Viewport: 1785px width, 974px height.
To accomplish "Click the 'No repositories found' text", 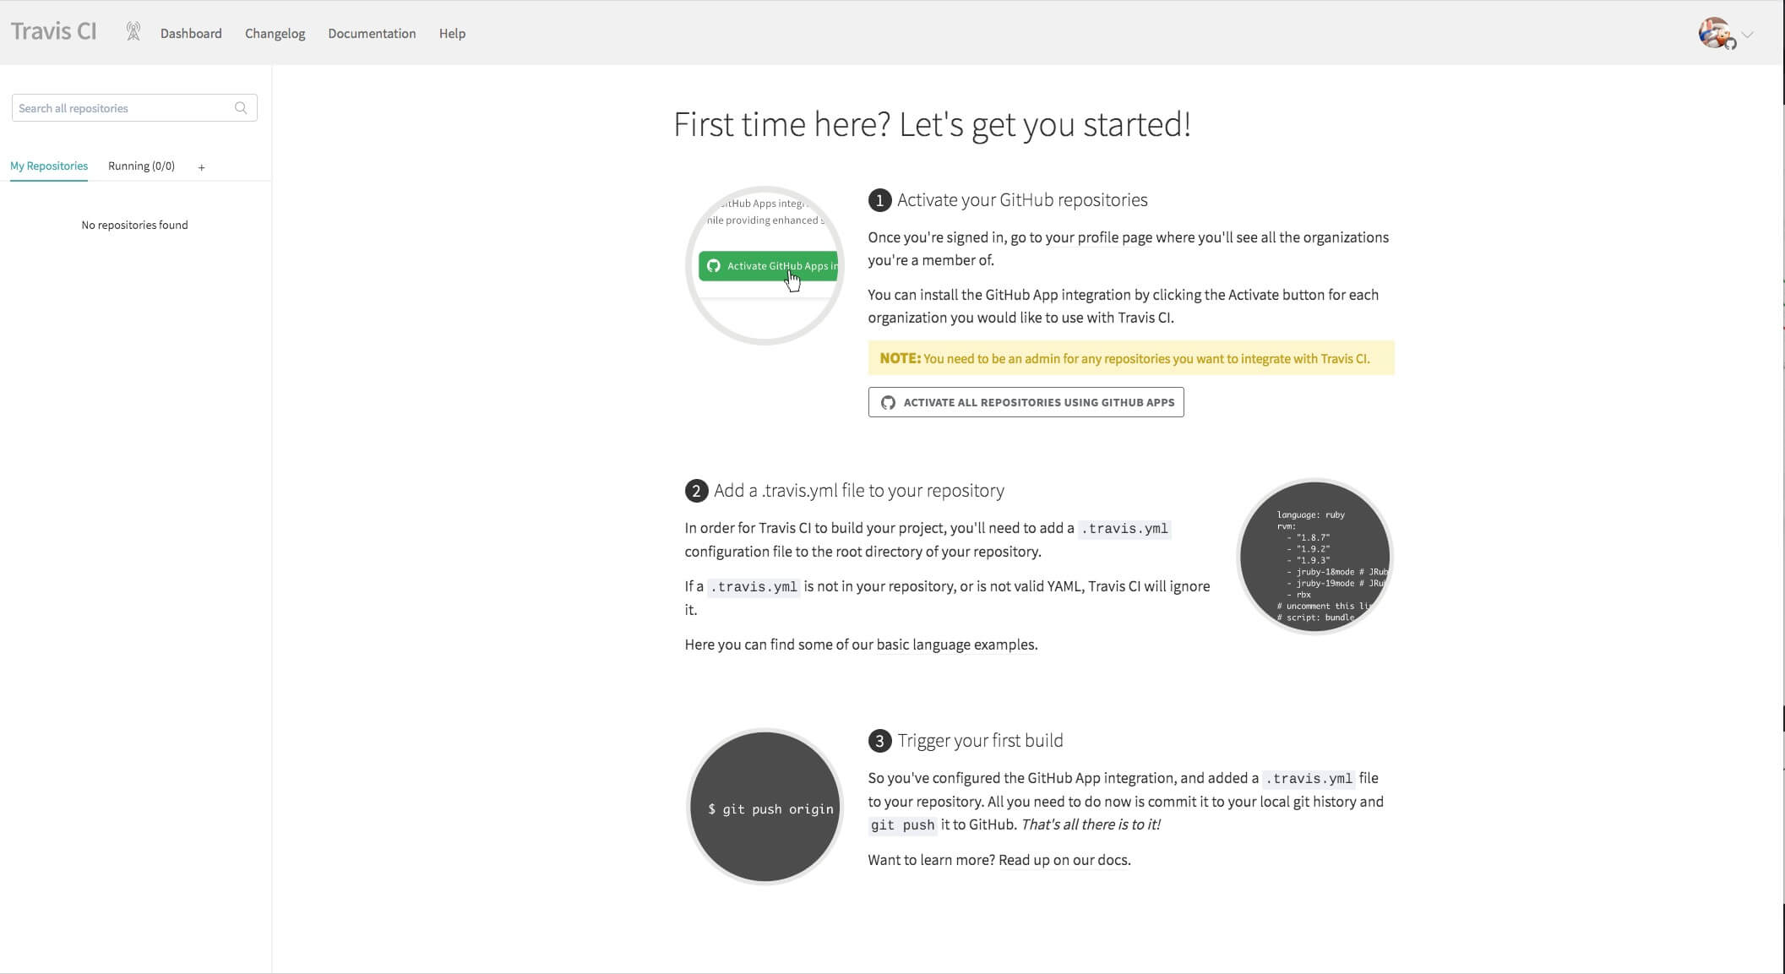I will 134,225.
